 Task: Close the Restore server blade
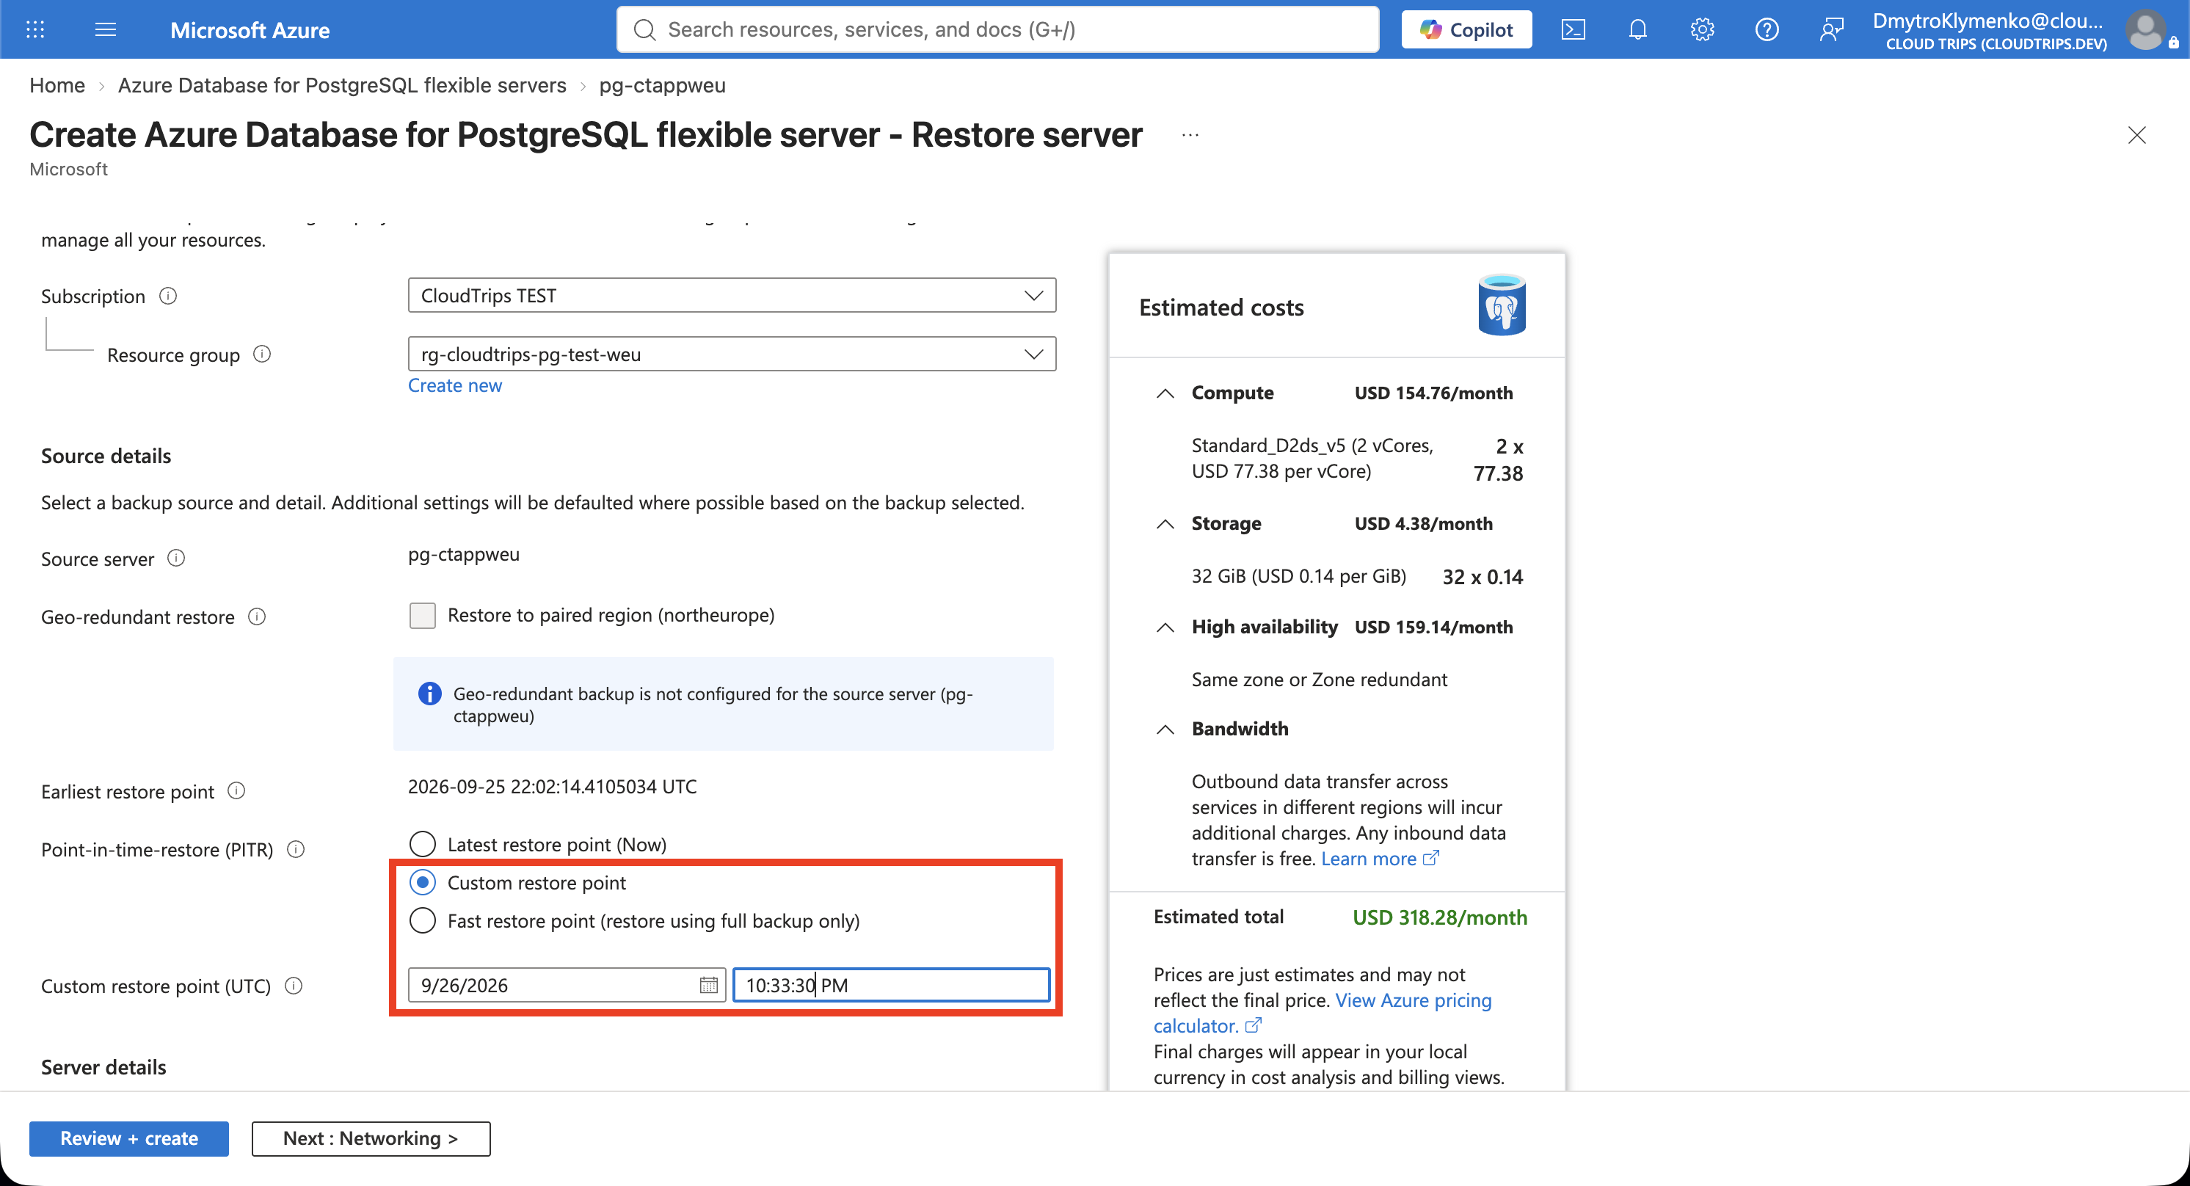[x=2136, y=135]
